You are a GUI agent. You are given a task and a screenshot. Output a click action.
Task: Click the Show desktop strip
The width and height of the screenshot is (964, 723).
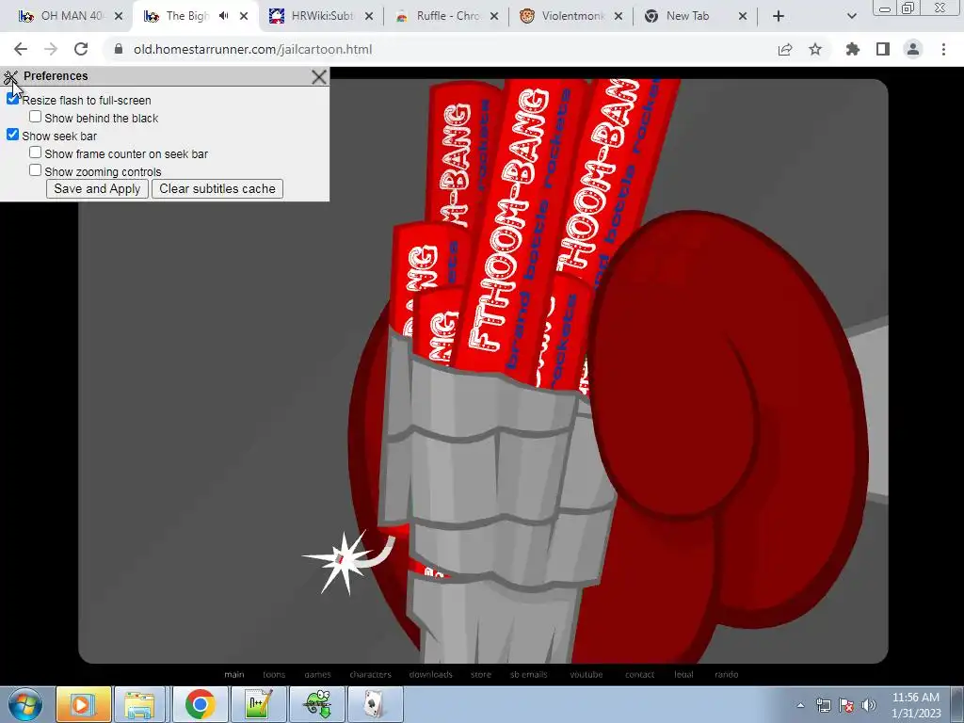[957, 705]
